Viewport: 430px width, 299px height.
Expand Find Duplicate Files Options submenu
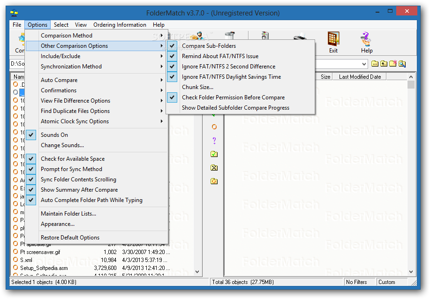97,111
